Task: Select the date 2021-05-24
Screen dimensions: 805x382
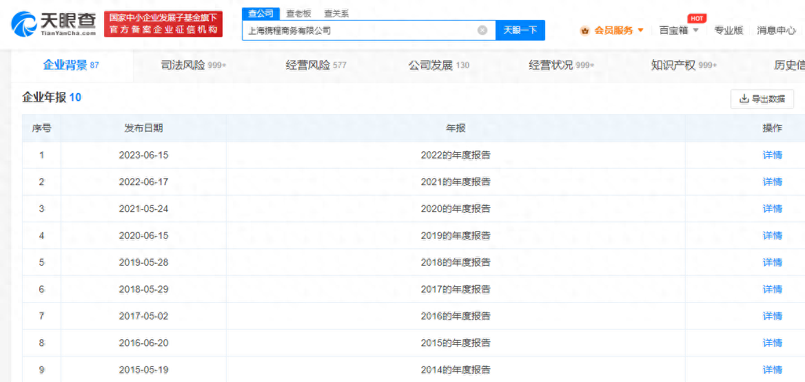Action: coord(143,209)
